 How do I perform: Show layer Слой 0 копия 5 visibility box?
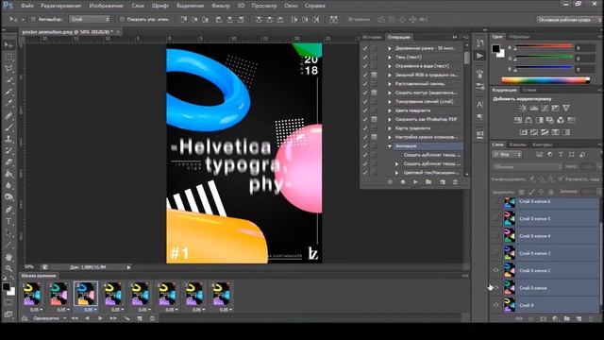(x=495, y=218)
